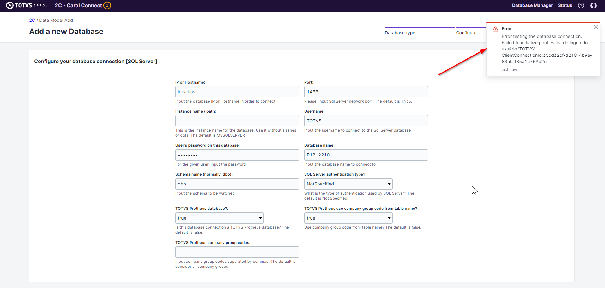Open Database Manager
Image resolution: width=605 pixels, height=288 pixels.
coord(532,5)
